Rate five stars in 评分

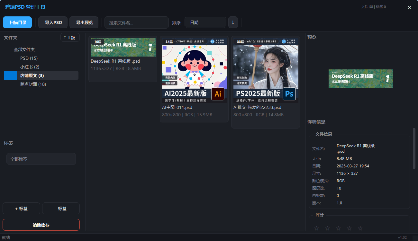coord(360,228)
